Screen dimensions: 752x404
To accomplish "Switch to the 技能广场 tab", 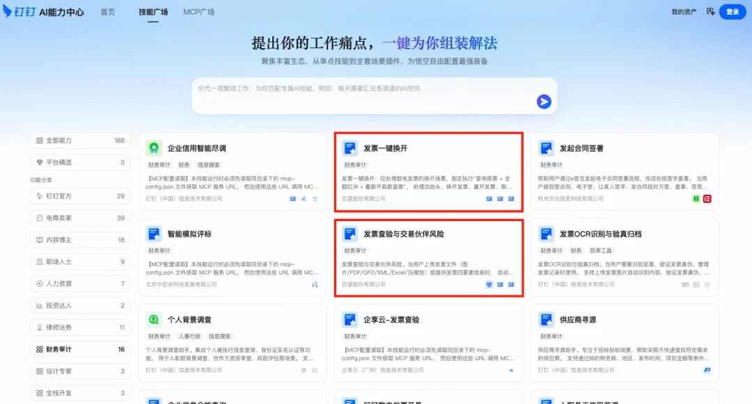I will (153, 12).
